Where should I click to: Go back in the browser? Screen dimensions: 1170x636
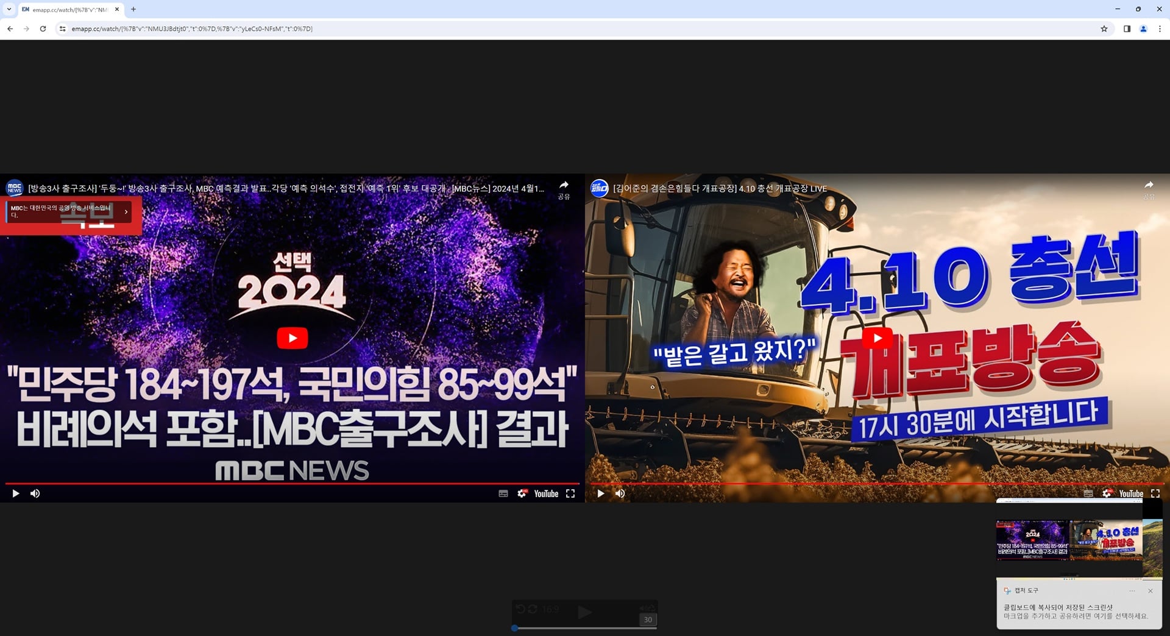point(10,29)
